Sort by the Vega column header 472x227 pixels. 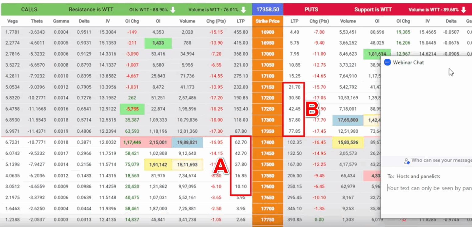pyautogui.click(x=12, y=21)
